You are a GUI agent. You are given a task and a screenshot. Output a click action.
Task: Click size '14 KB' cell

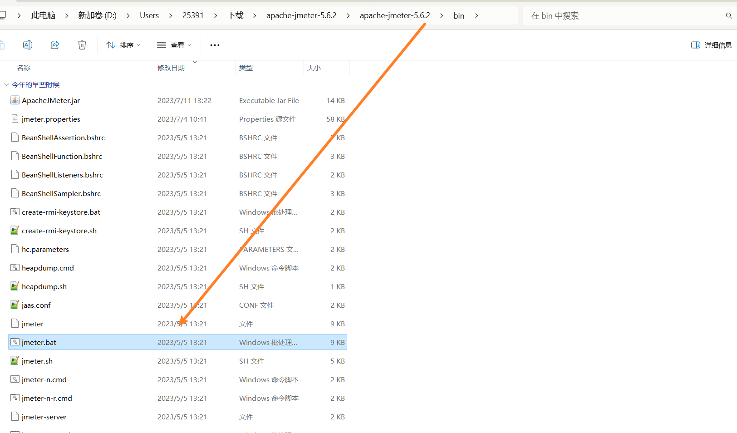335,100
